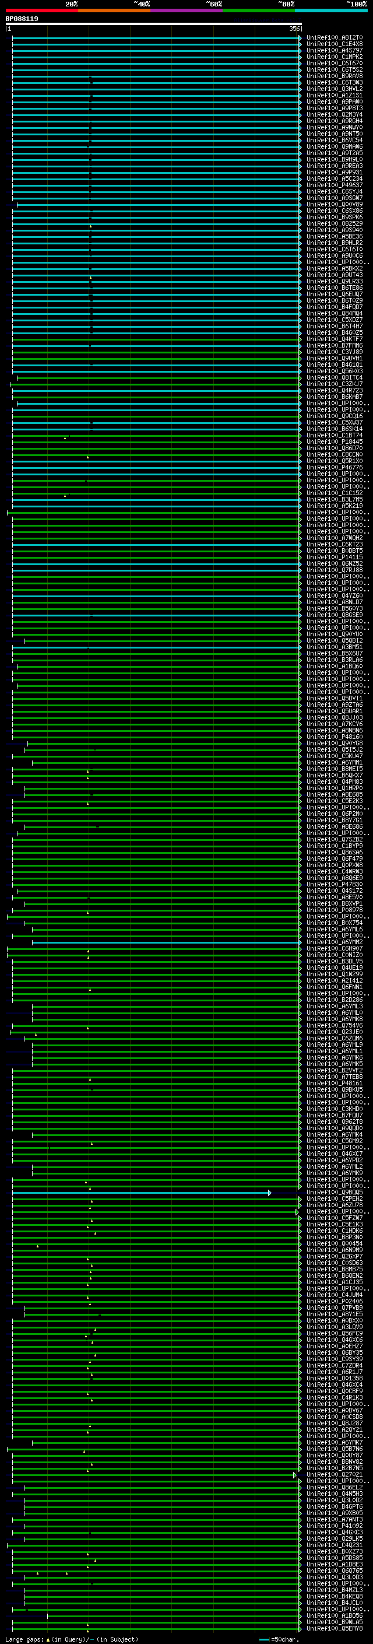The image size is (373, 1644).
Task: Select hit label UniRef100_Q4R723
Action: point(335,391)
